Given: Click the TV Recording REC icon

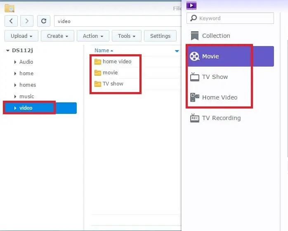Looking at the screenshot, I should (x=195, y=118).
